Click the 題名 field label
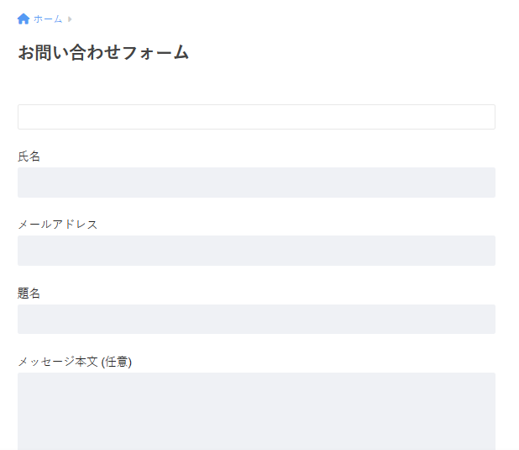519x450 pixels. pos(29,294)
